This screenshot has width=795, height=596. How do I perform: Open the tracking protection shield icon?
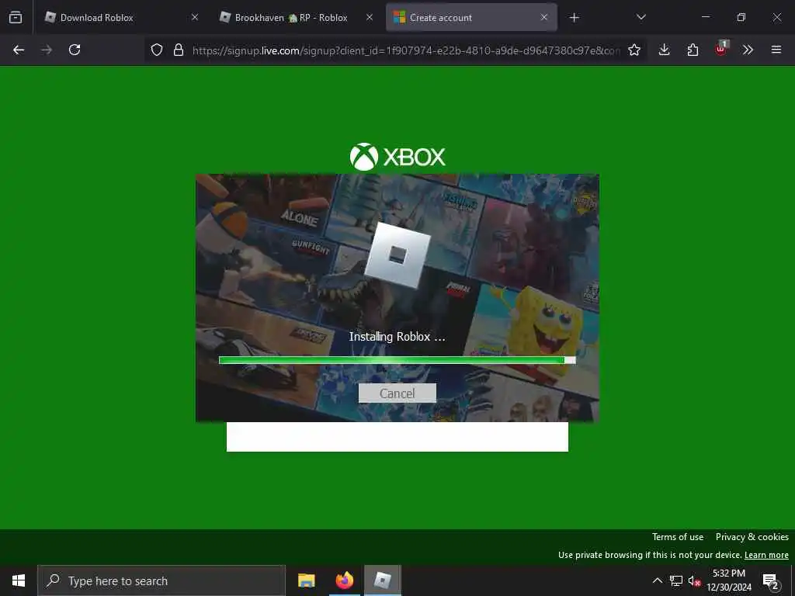(x=157, y=50)
